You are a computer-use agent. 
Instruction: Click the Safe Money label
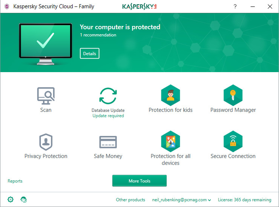pos(108,156)
